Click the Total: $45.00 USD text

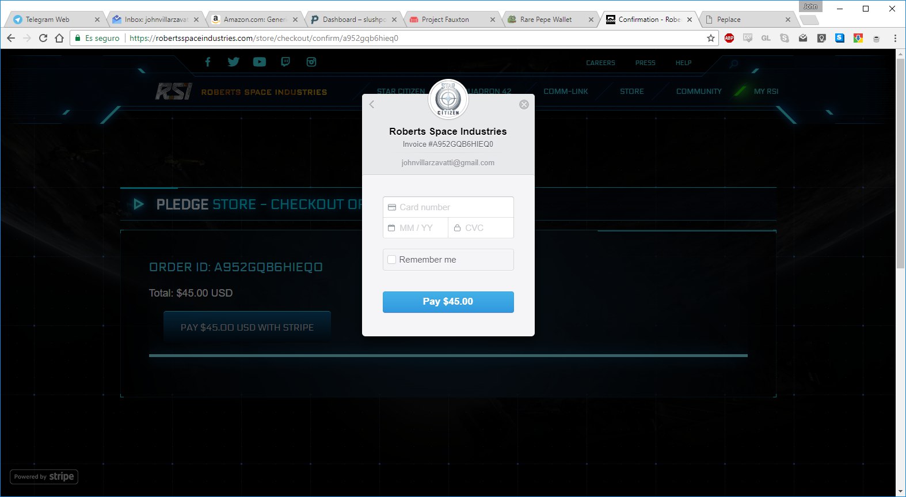click(191, 293)
